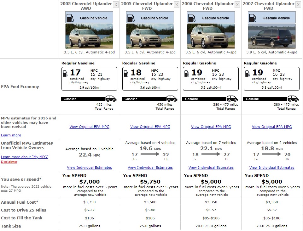Click the Gasoline range bar for 450 miles
Screen dimensions: 303x231
[144, 99]
